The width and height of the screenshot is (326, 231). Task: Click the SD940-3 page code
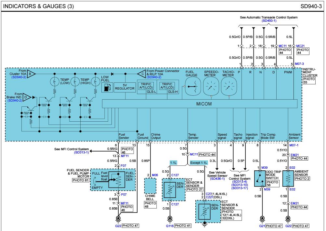tap(311, 6)
